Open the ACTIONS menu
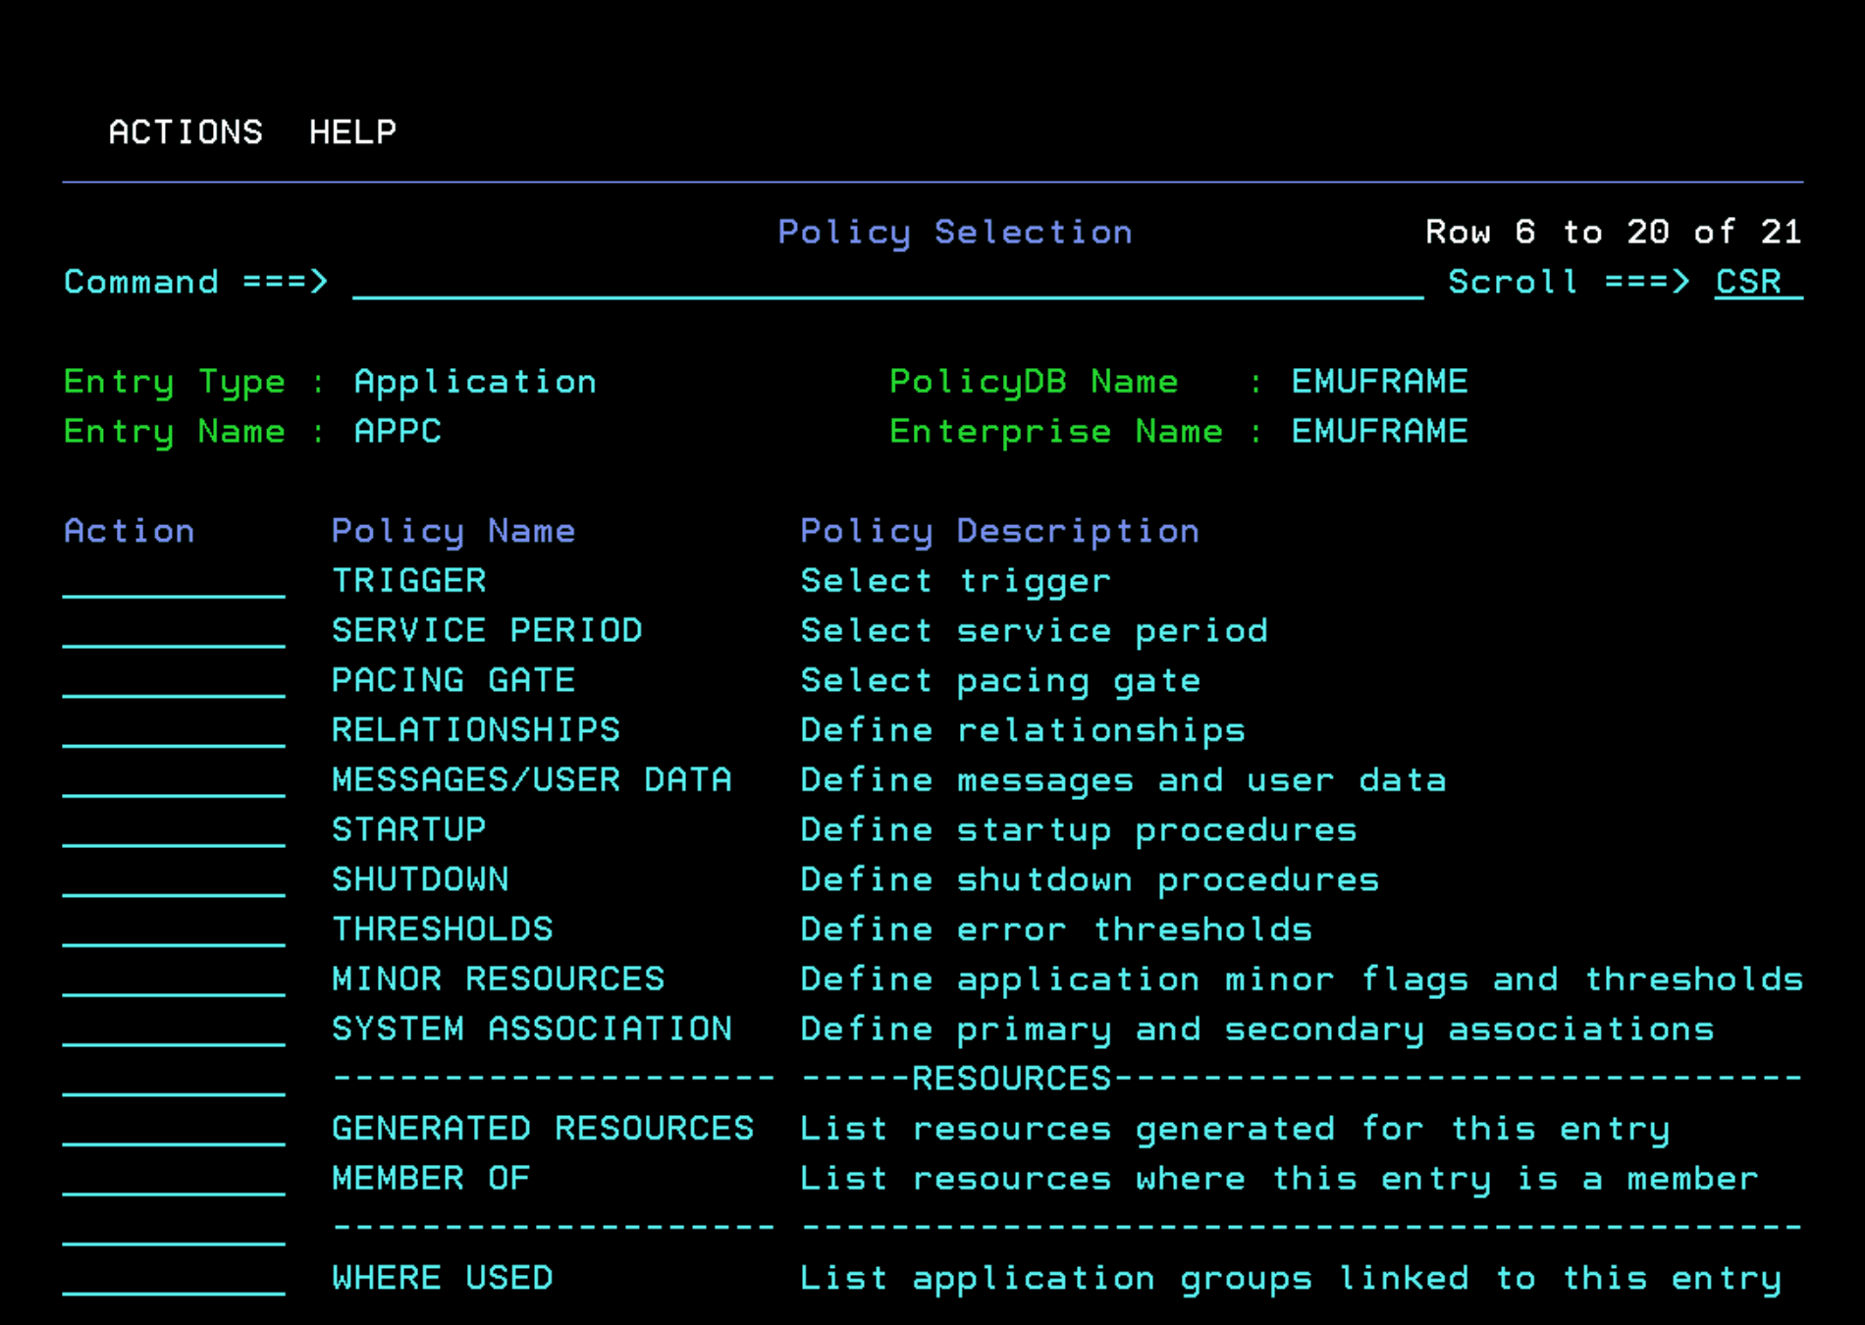The width and height of the screenshot is (1865, 1325). tap(186, 132)
